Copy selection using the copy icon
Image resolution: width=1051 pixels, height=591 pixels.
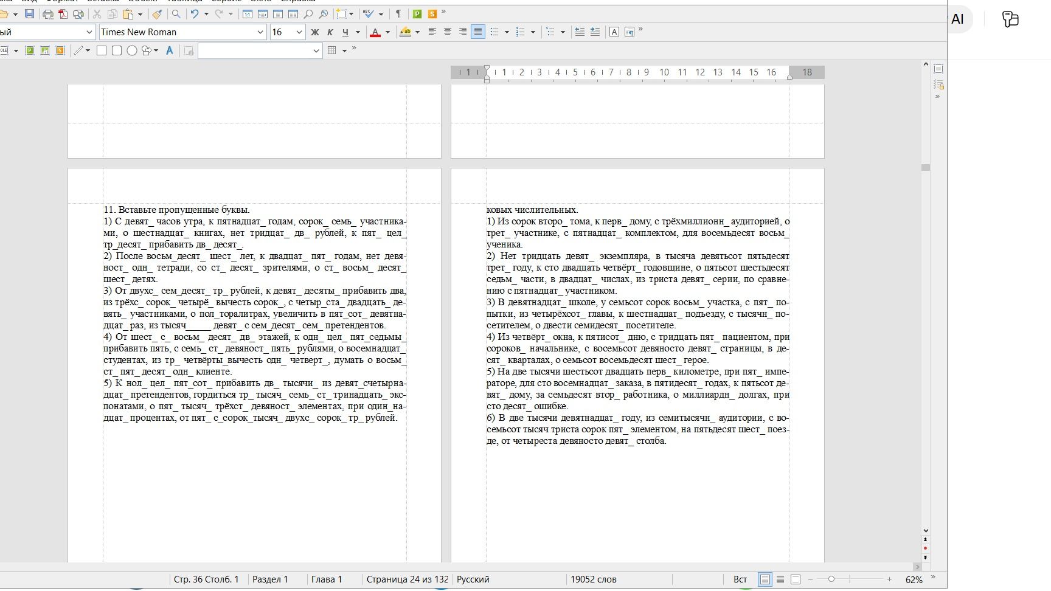click(112, 13)
